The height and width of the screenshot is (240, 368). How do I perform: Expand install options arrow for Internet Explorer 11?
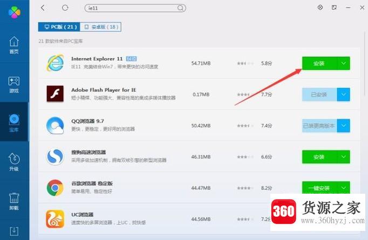(344, 63)
